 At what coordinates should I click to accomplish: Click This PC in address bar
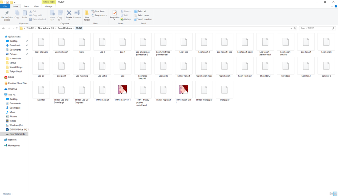[x=30, y=28]
